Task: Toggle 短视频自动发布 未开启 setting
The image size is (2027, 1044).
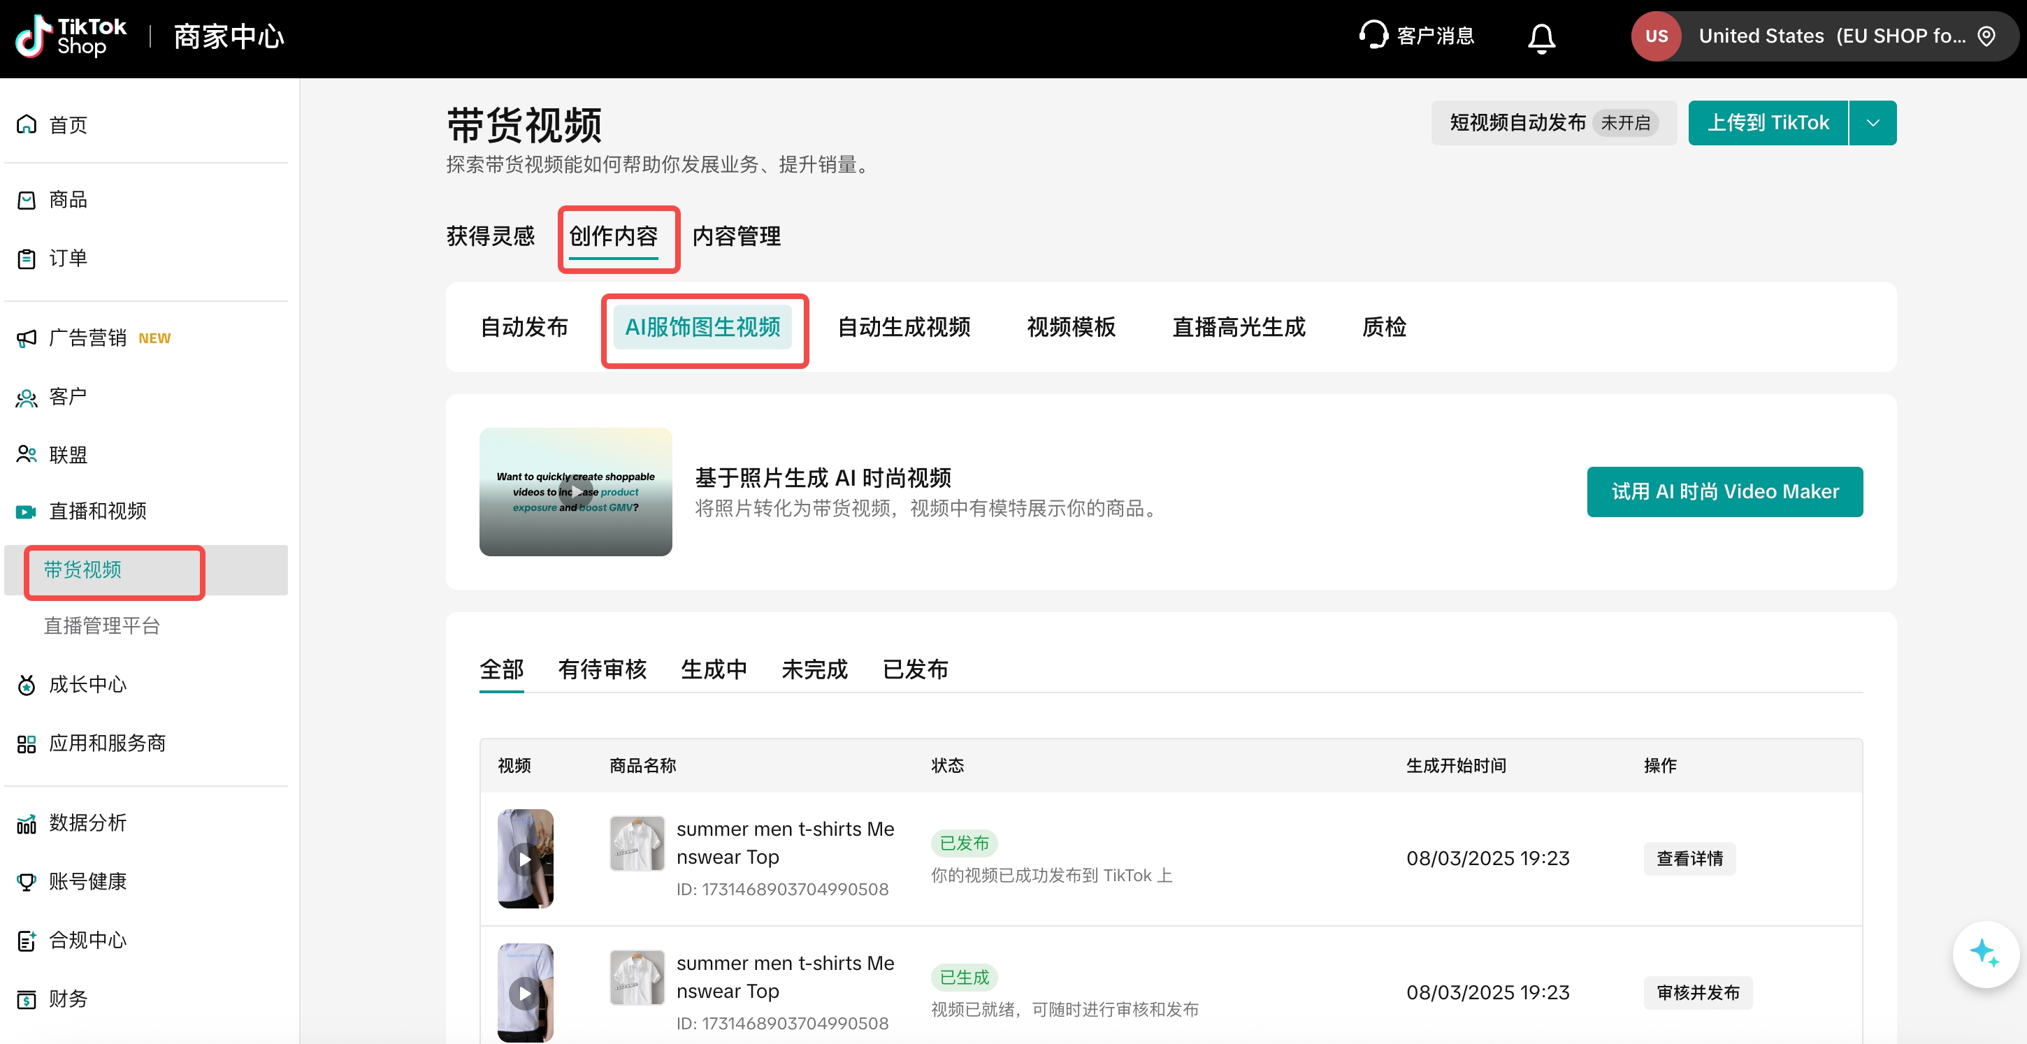Action: [x=1552, y=123]
